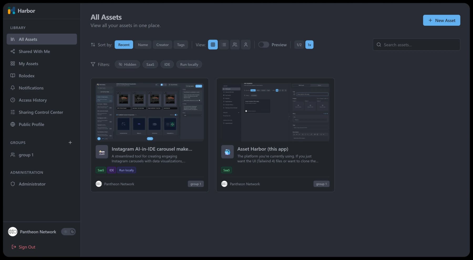The width and height of the screenshot is (473, 260).
Task: Click the Harbor logo icon
Action: pos(12,11)
